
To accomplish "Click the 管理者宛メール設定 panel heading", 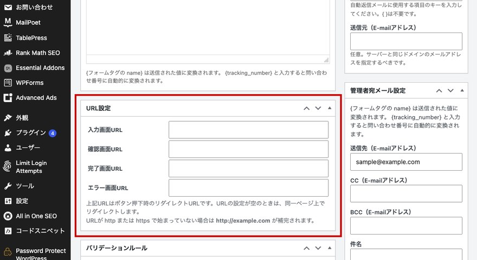I will tap(378, 91).
